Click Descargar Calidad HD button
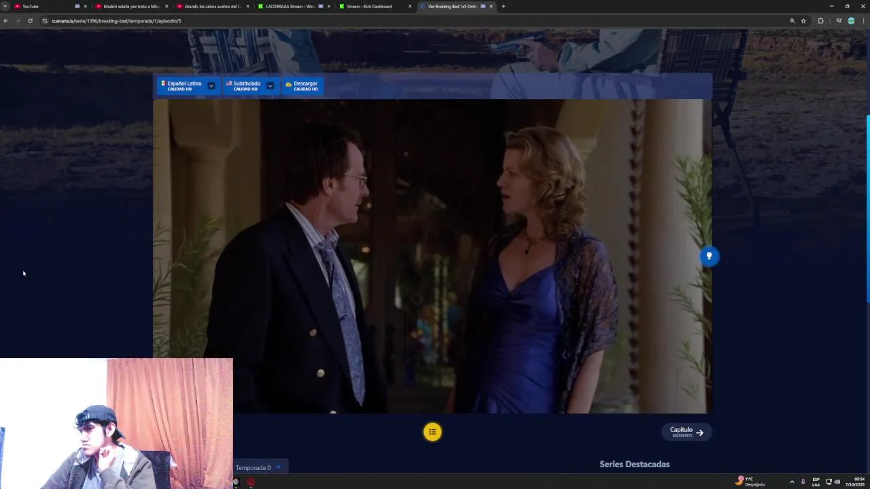This screenshot has width=870, height=489. (x=302, y=86)
